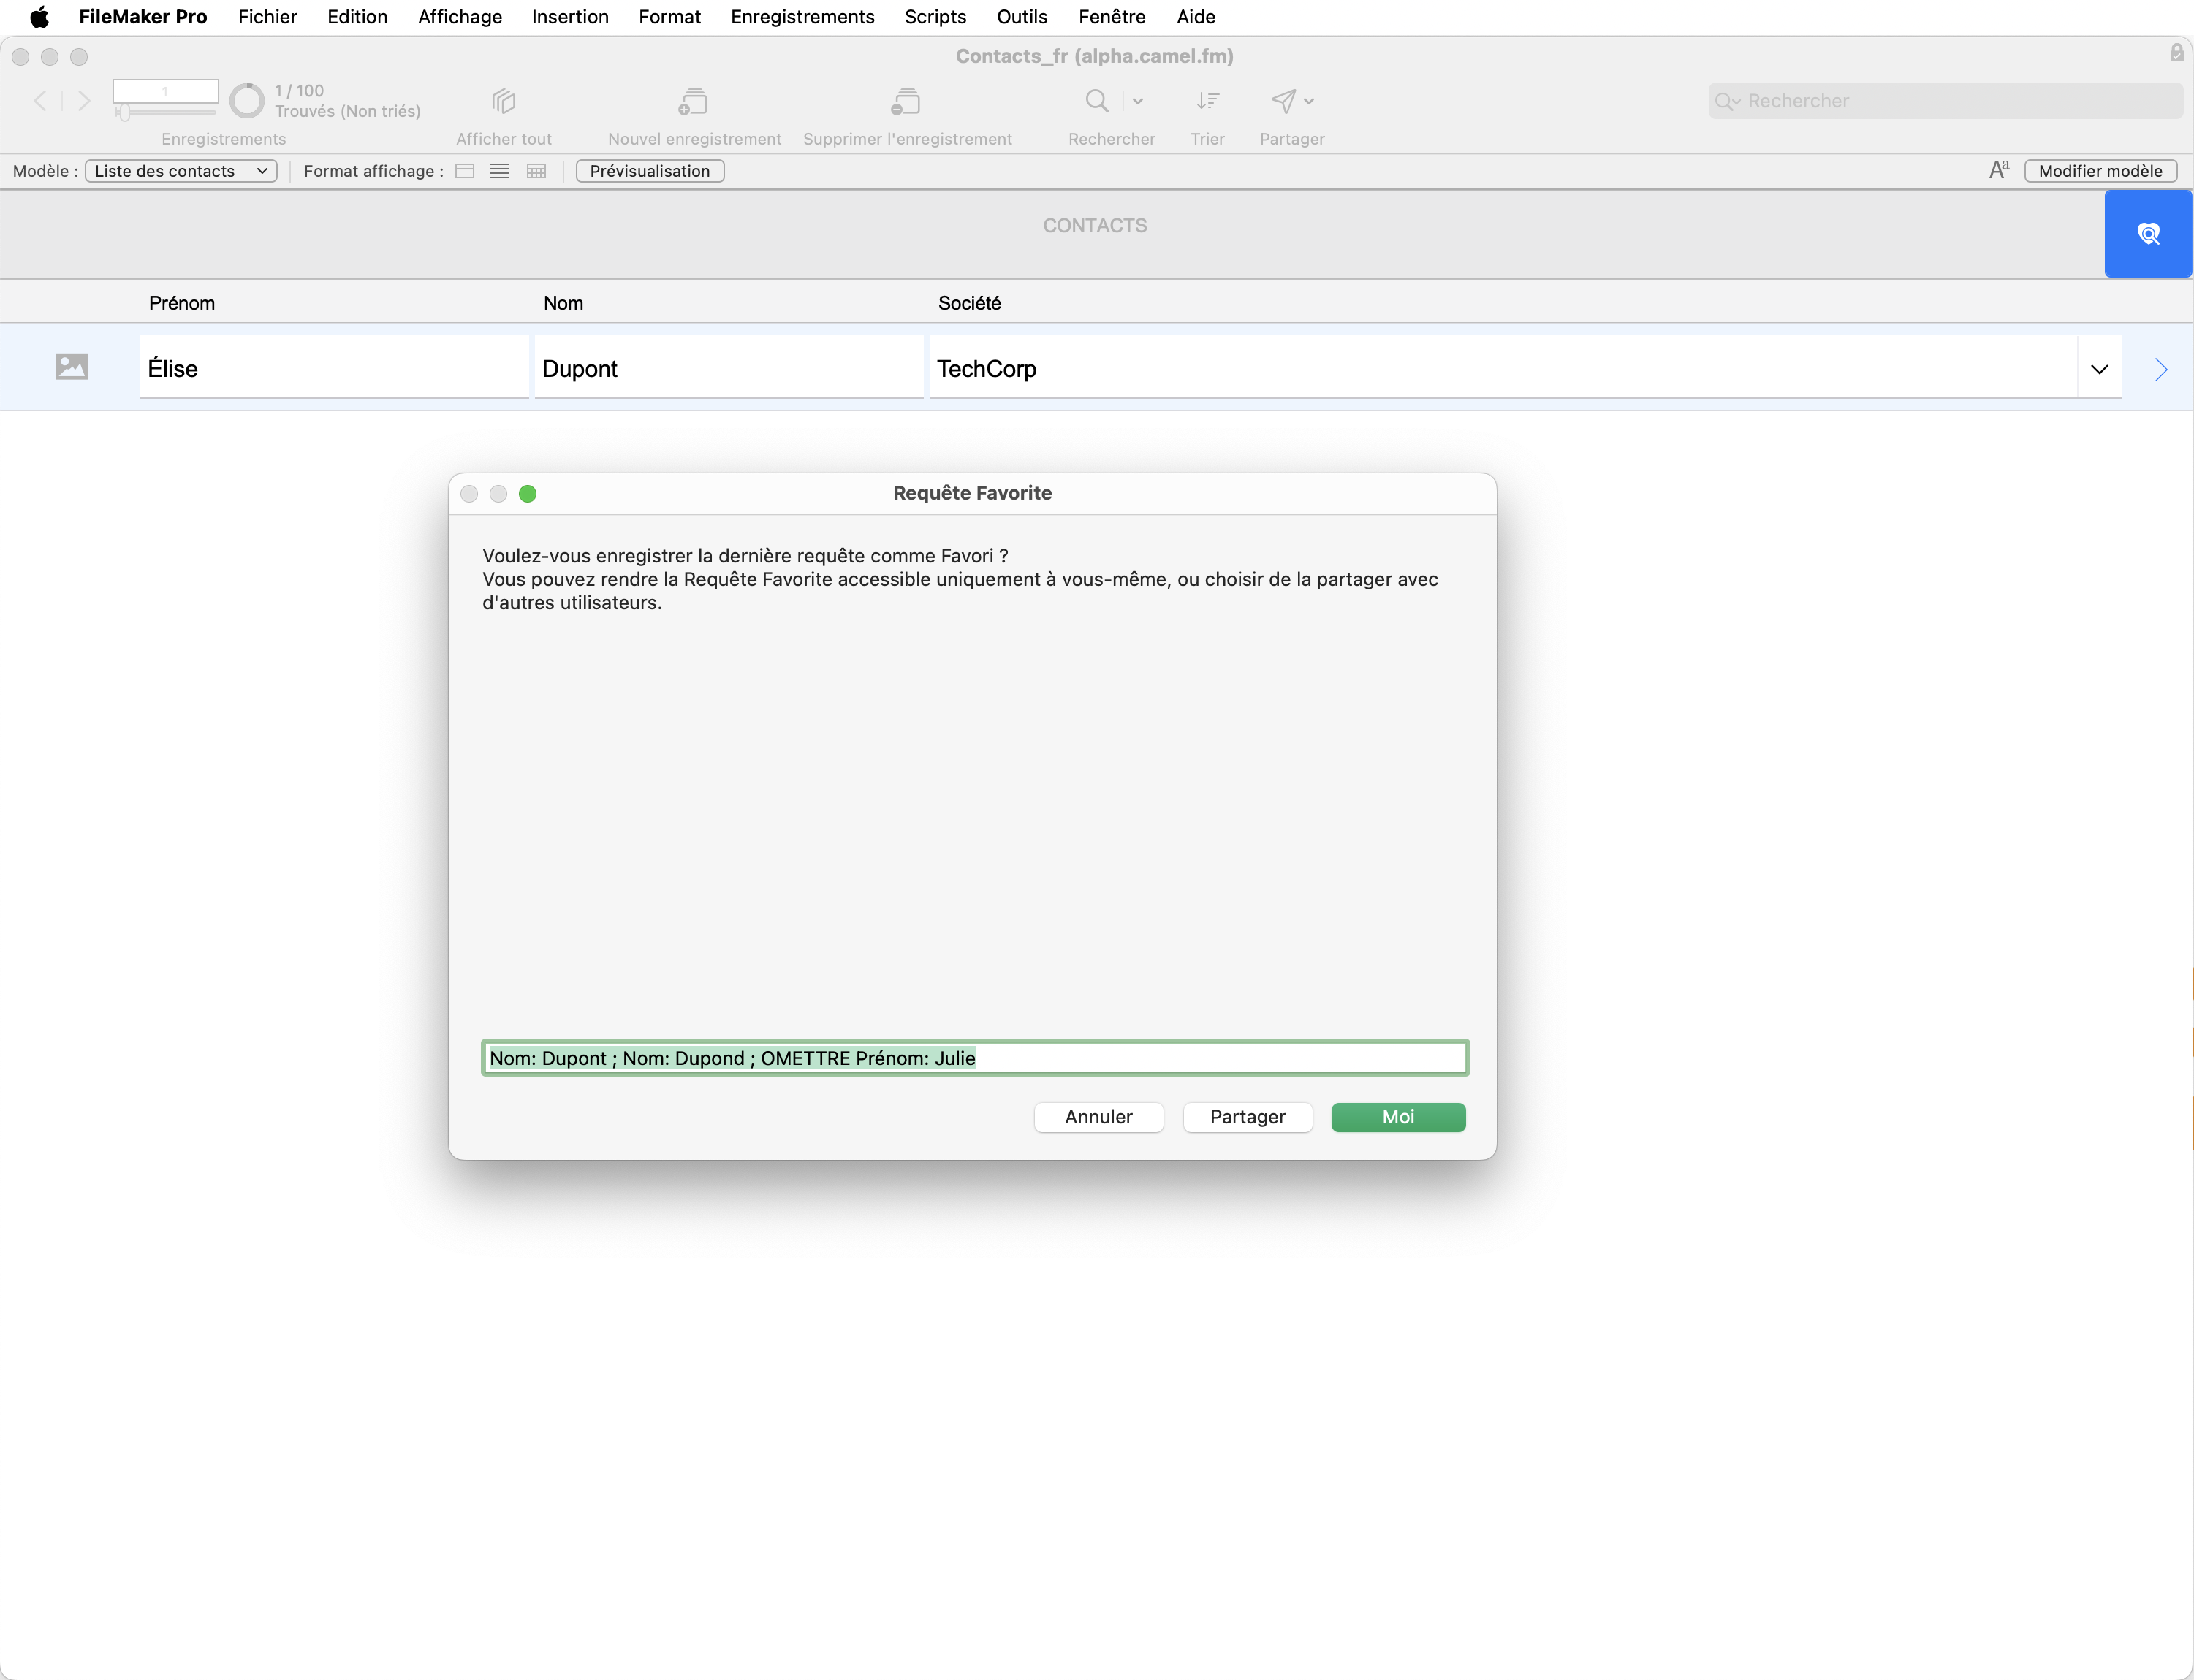
Task: Click the green Moi button
Action: (1399, 1117)
